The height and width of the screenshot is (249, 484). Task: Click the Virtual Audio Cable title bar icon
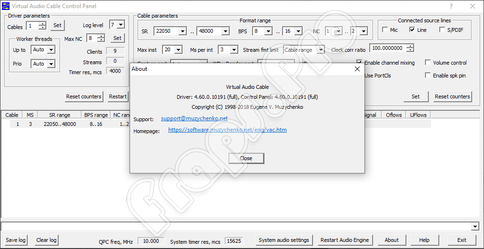point(6,6)
